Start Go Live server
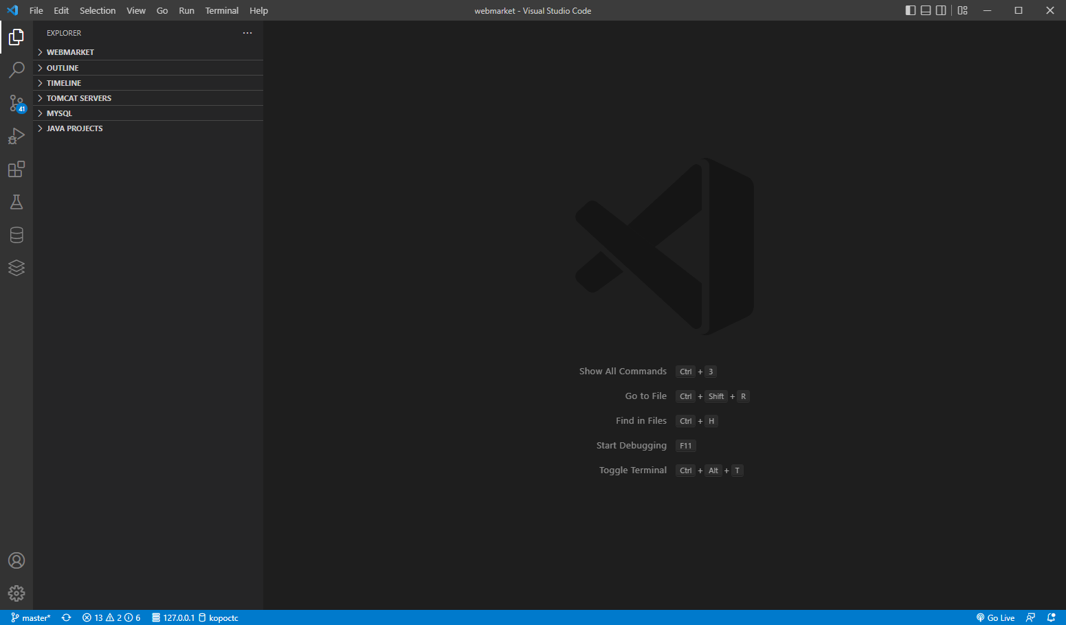1066x625 pixels. [995, 617]
